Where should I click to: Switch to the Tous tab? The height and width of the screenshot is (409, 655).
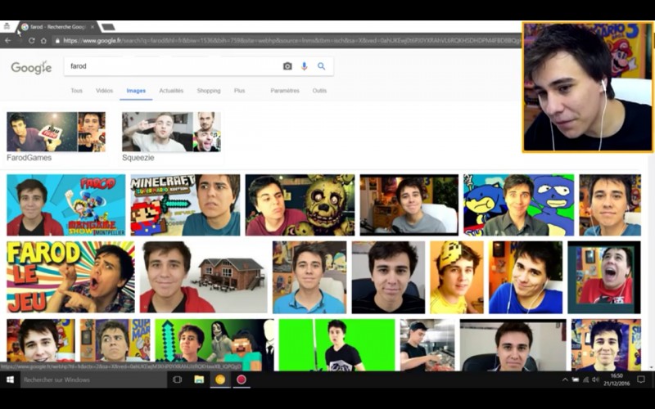(x=76, y=91)
